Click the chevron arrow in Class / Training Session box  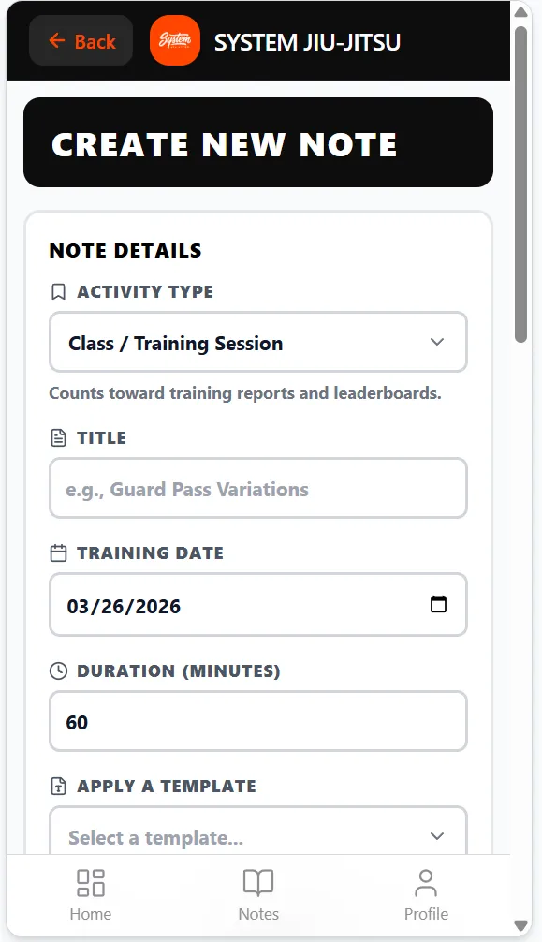[x=437, y=342]
